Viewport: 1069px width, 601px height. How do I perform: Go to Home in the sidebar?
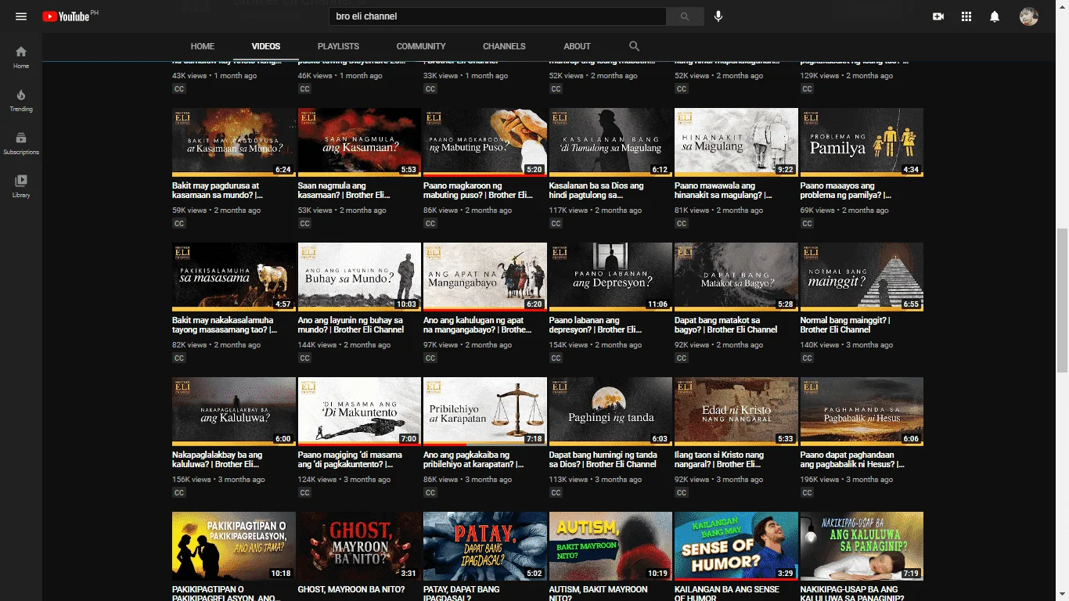pos(21,57)
